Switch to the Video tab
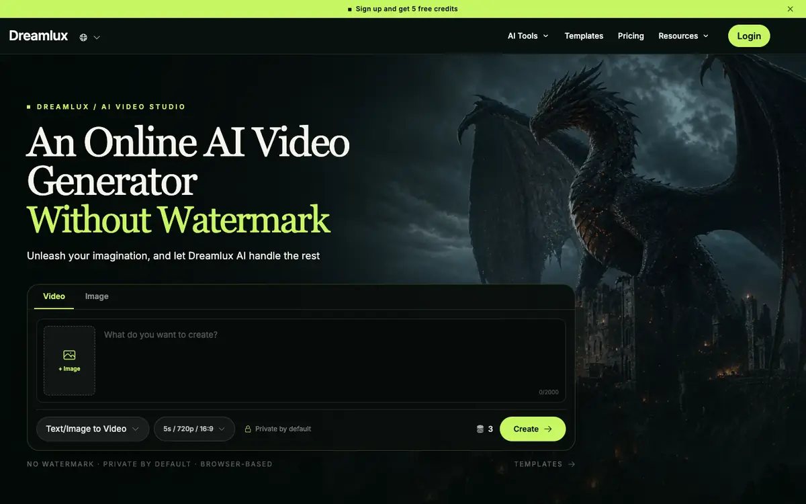Screen dimensions: 806x504 pyautogui.click(x=54, y=296)
